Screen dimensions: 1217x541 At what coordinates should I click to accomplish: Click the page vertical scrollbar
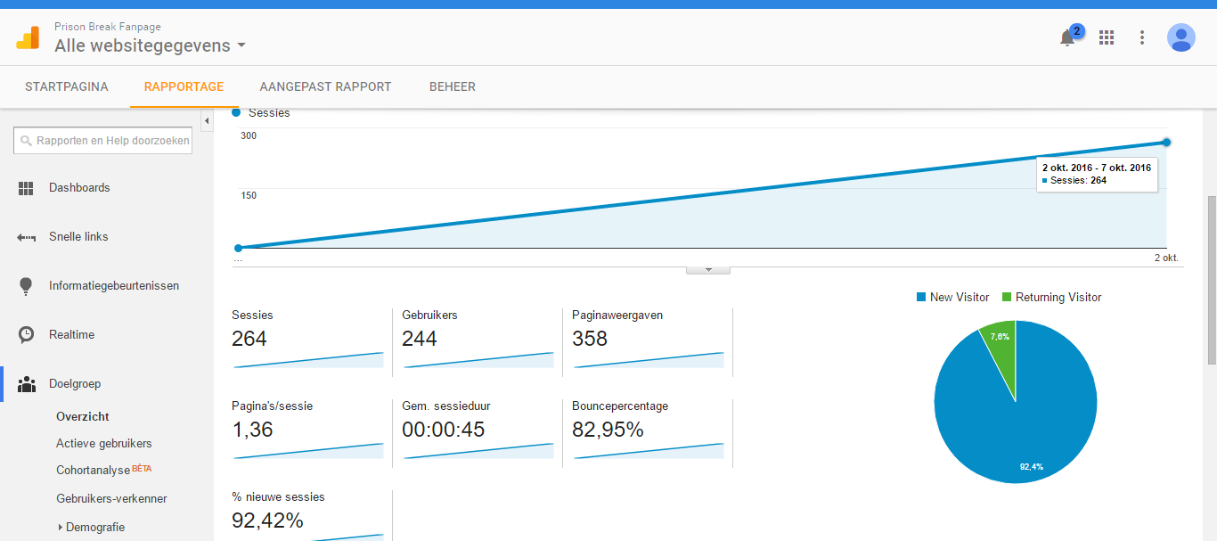(1212, 280)
